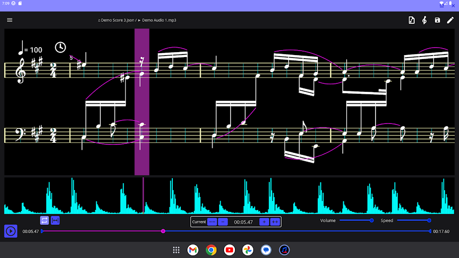Click the double-plus step forward button

pyautogui.click(x=275, y=222)
